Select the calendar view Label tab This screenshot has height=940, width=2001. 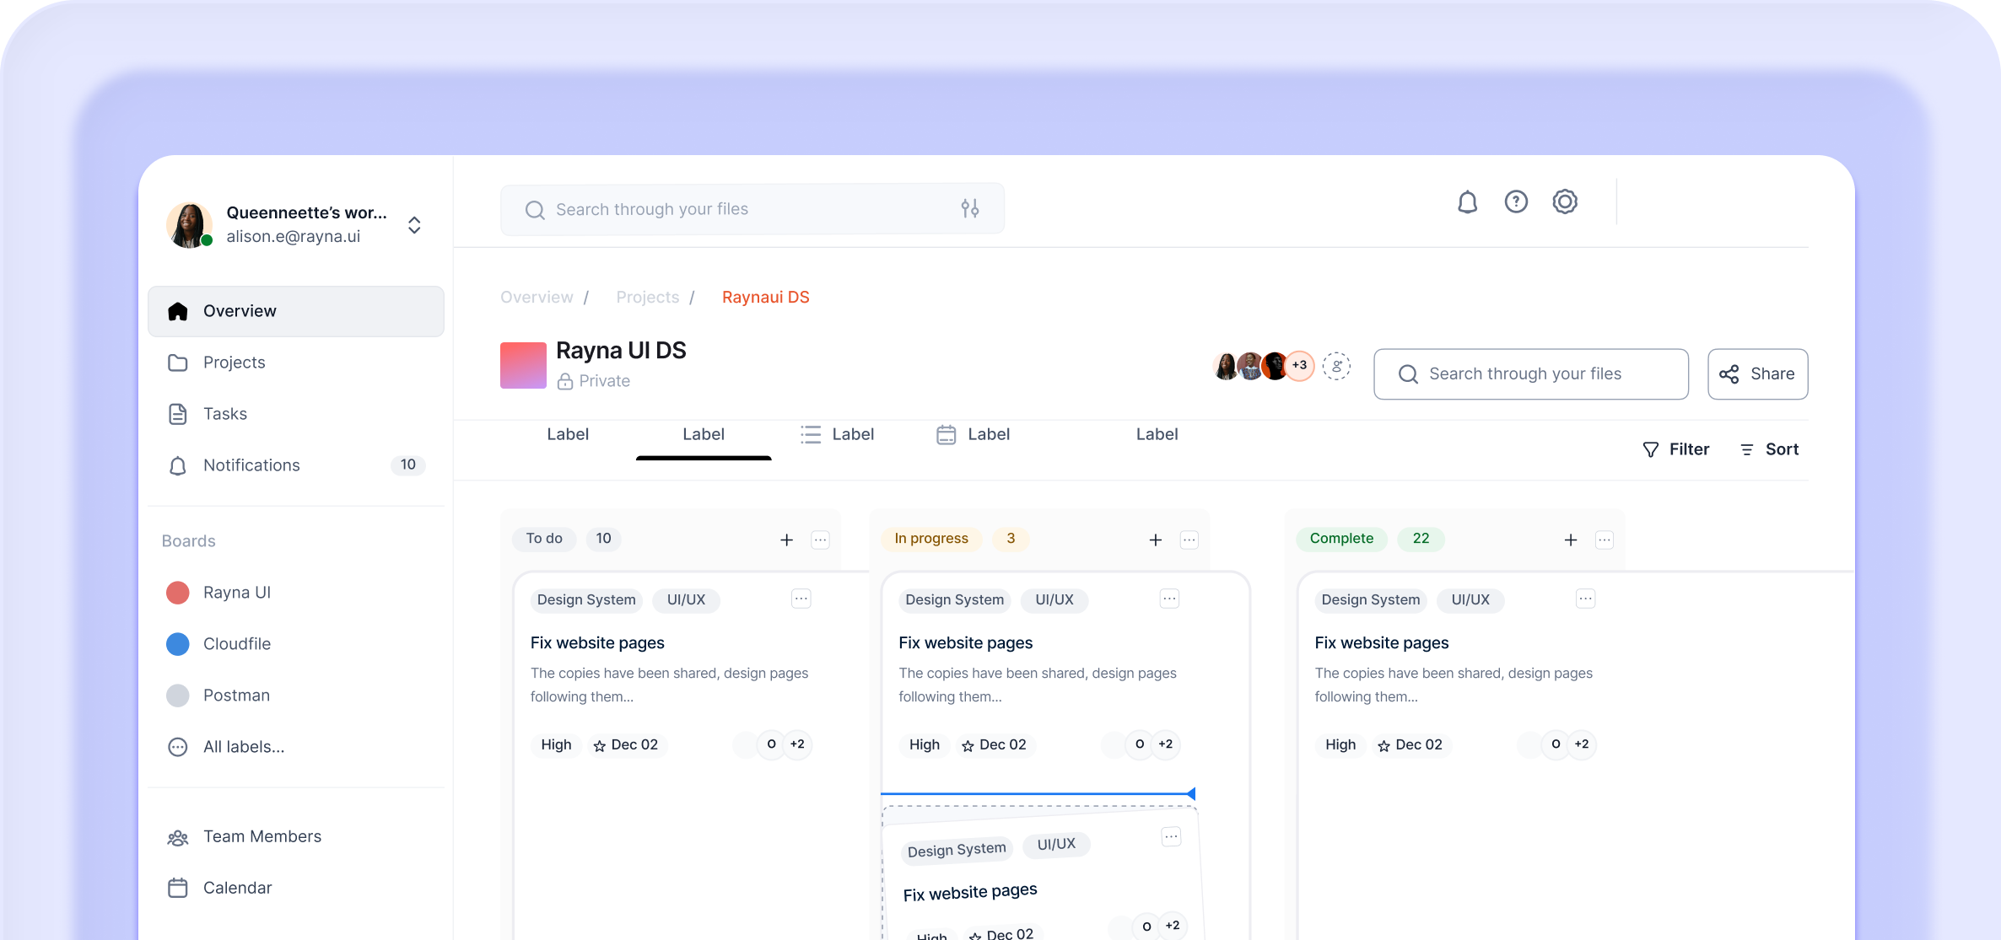click(x=973, y=434)
